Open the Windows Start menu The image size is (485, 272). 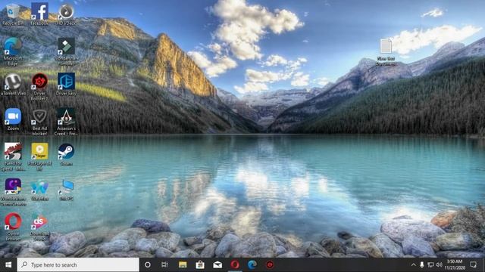8,264
